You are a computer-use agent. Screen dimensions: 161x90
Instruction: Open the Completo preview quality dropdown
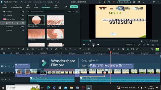[x=130, y=45]
